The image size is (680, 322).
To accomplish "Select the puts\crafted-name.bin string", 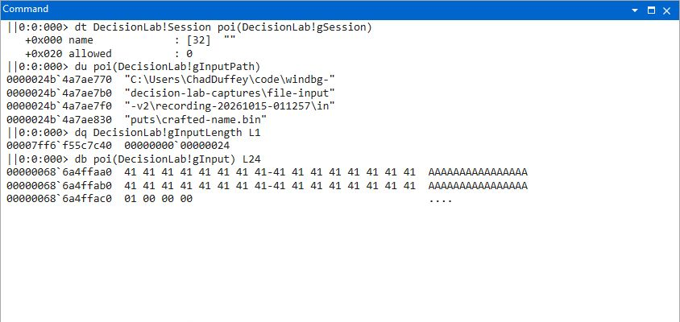I will click(x=196, y=119).
